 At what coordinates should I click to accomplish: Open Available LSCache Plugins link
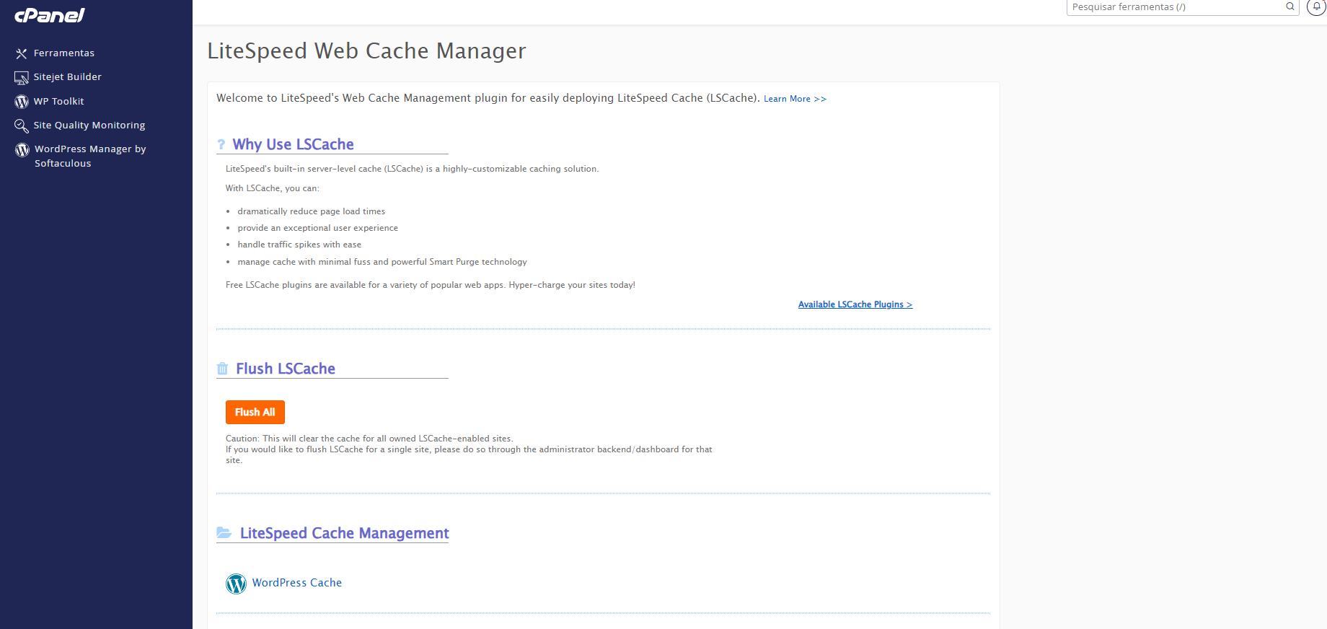[855, 304]
